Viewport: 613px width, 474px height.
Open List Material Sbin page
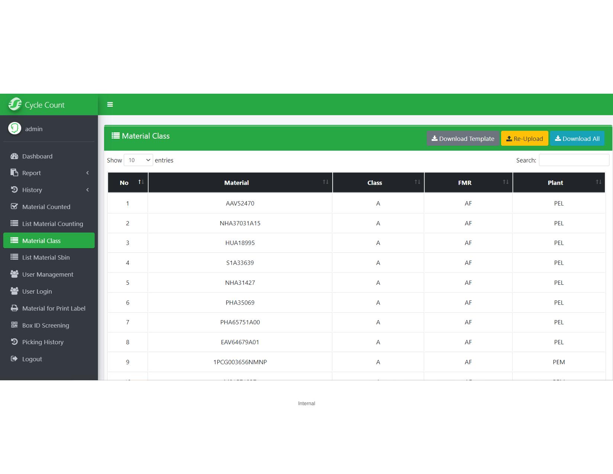[x=46, y=257]
